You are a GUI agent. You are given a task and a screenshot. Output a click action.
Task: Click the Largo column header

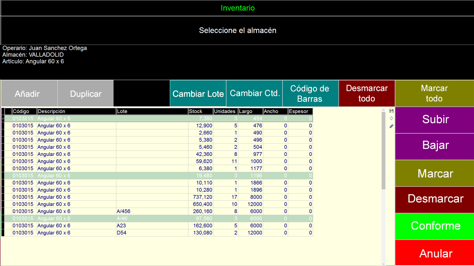tap(250, 111)
